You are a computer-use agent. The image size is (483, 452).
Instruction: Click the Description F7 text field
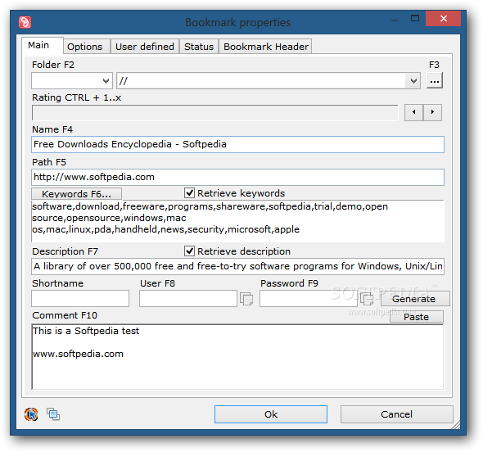point(237,266)
